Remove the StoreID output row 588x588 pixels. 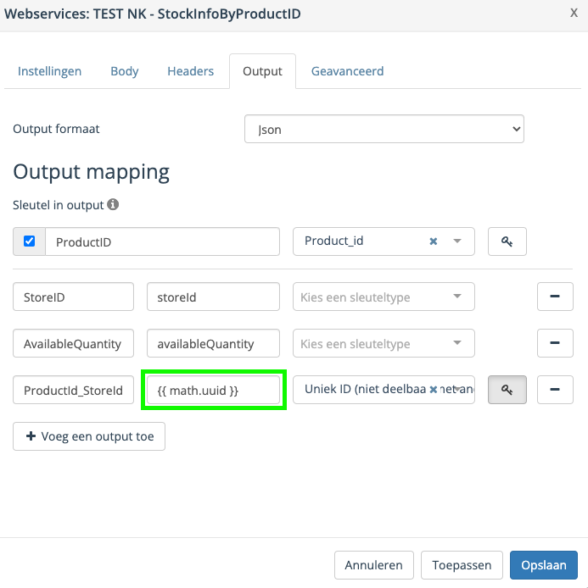(x=555, y=297)
